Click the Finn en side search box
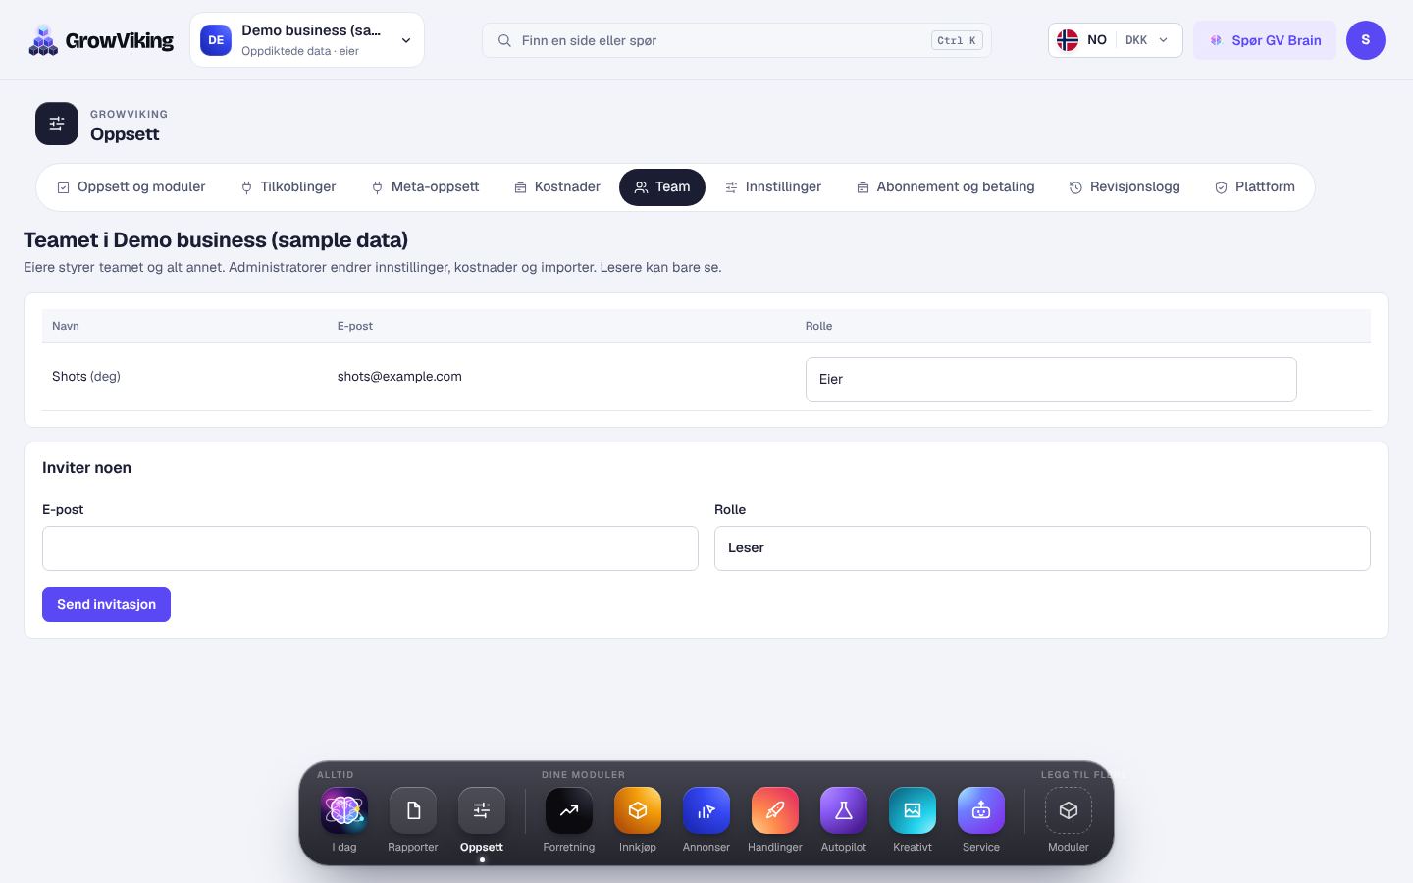The width and height of the screenshot is (1413, 883). point(737,40)
